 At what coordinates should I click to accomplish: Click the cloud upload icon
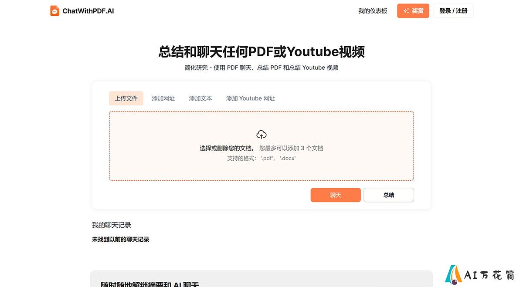[261, 135]
